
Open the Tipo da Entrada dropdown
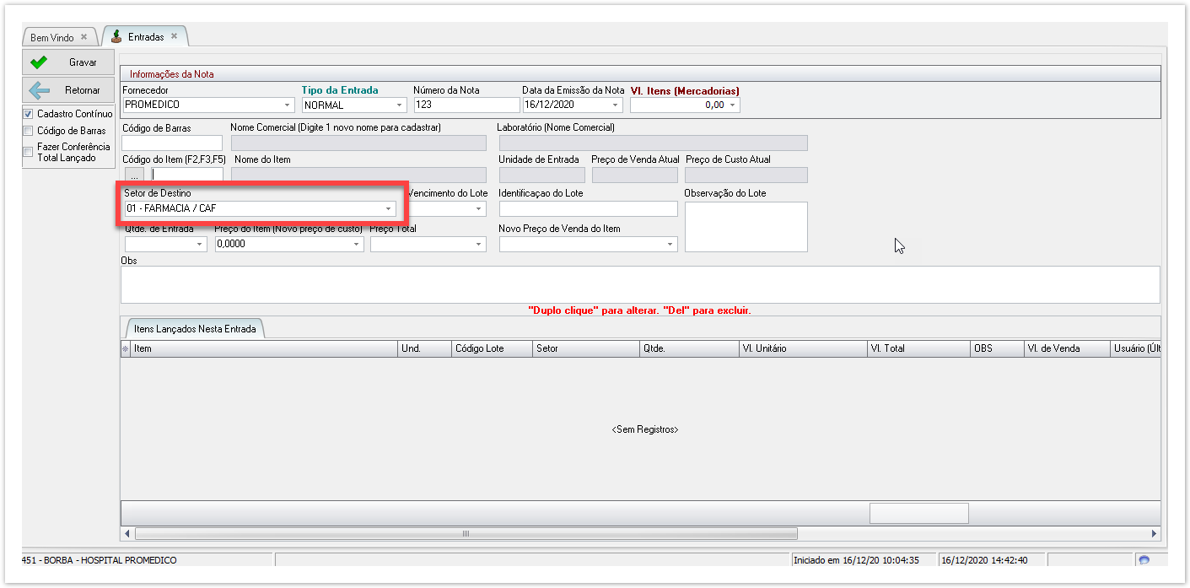(400, 105)
